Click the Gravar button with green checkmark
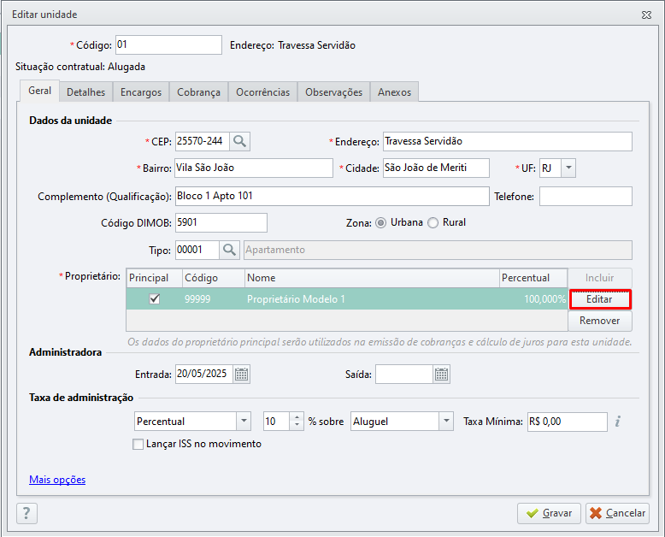 click(x=550, y=513)
